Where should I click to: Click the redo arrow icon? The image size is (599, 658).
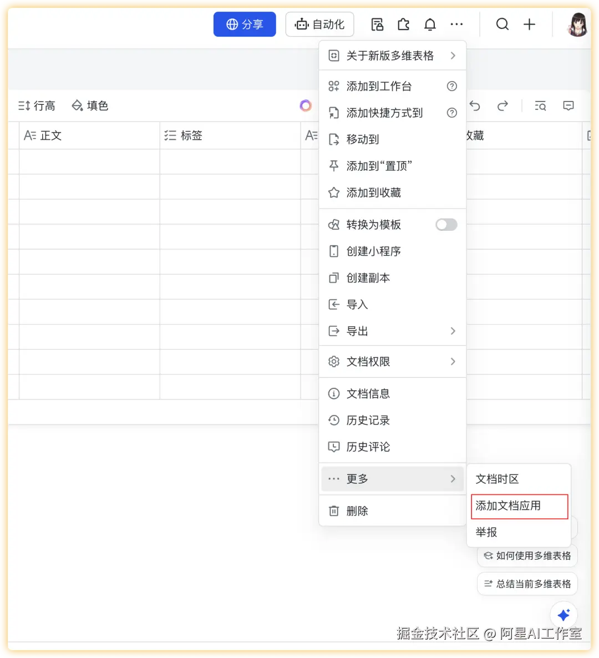coord(502,106)
